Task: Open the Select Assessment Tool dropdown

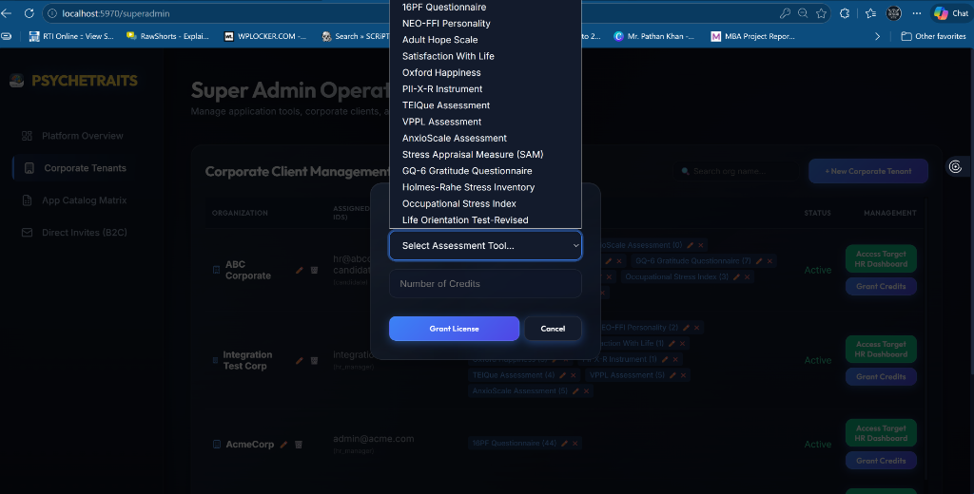Action: 485,246
